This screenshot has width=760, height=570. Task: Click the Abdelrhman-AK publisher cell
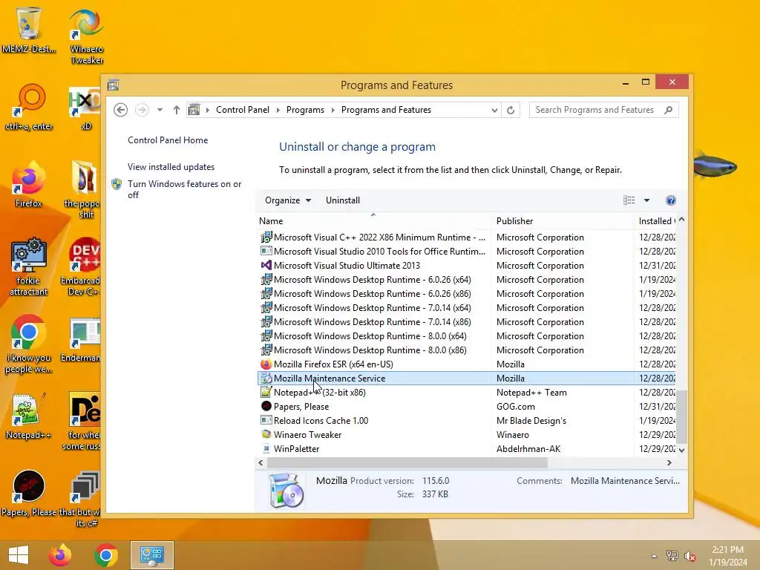[x=528, y=448]
